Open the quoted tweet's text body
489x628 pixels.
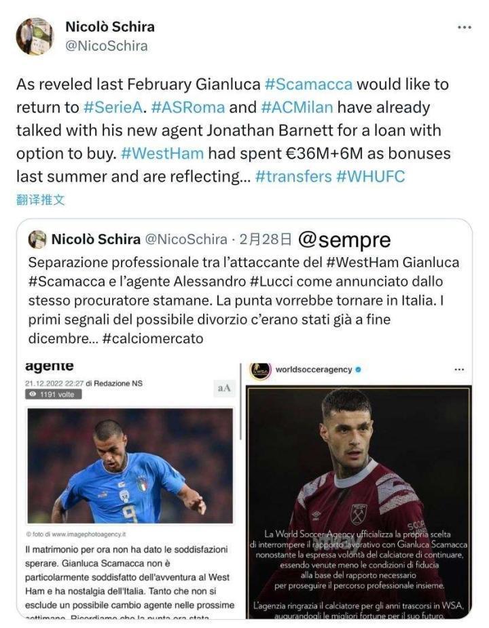[244, 300]
